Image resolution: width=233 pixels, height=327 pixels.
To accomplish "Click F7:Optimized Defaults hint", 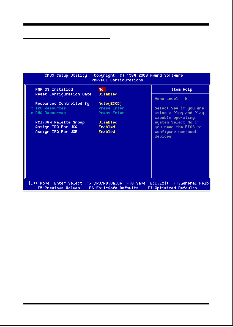I will 172,188.
